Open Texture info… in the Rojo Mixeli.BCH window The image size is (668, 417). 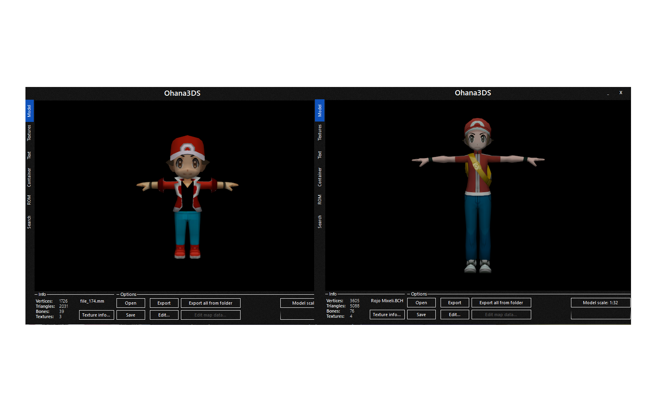tap(387, 315)
